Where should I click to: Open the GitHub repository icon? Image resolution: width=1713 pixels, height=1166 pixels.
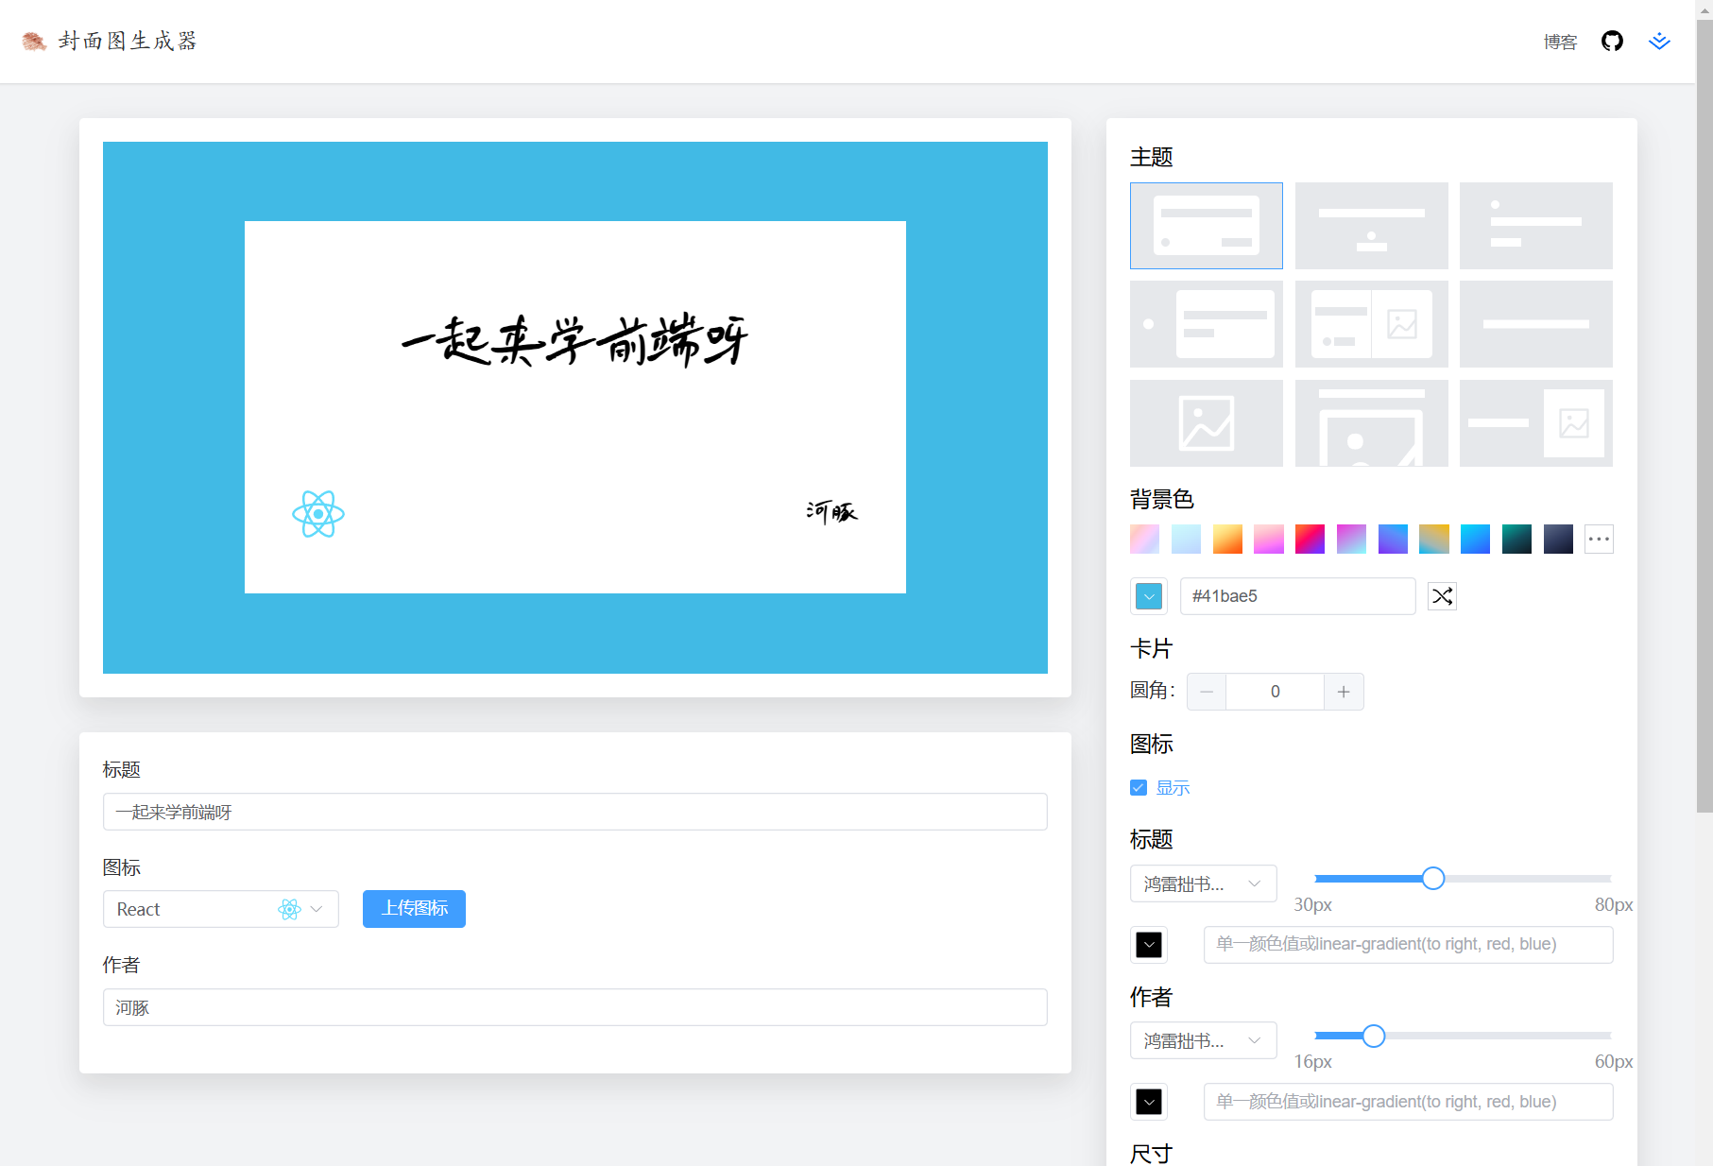point(1612,41)
